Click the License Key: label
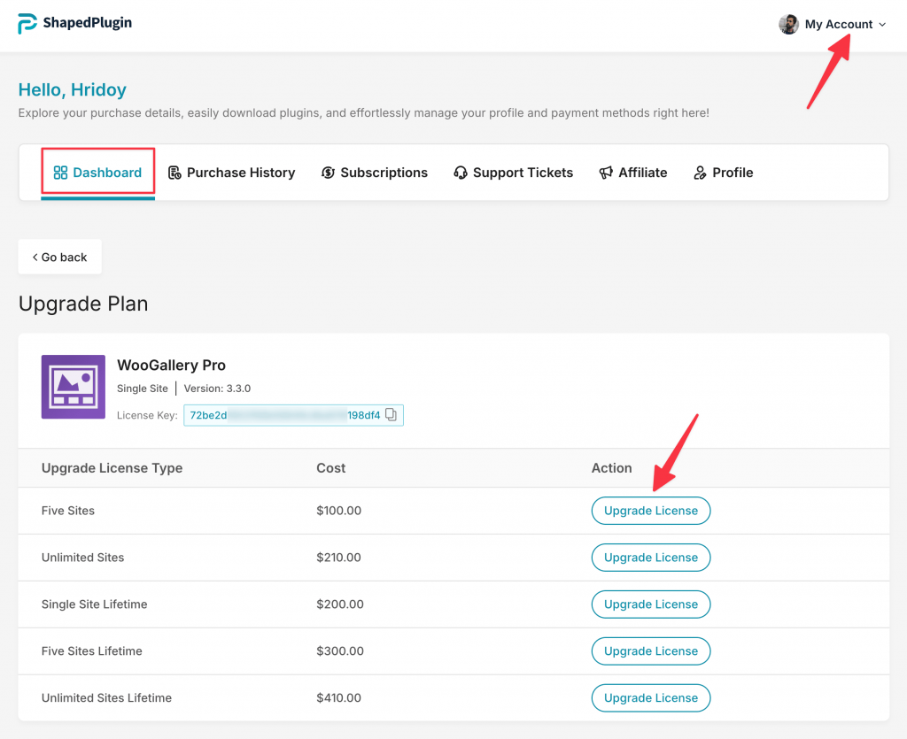This screenshot has height=739, width=907. coord(147,415)
